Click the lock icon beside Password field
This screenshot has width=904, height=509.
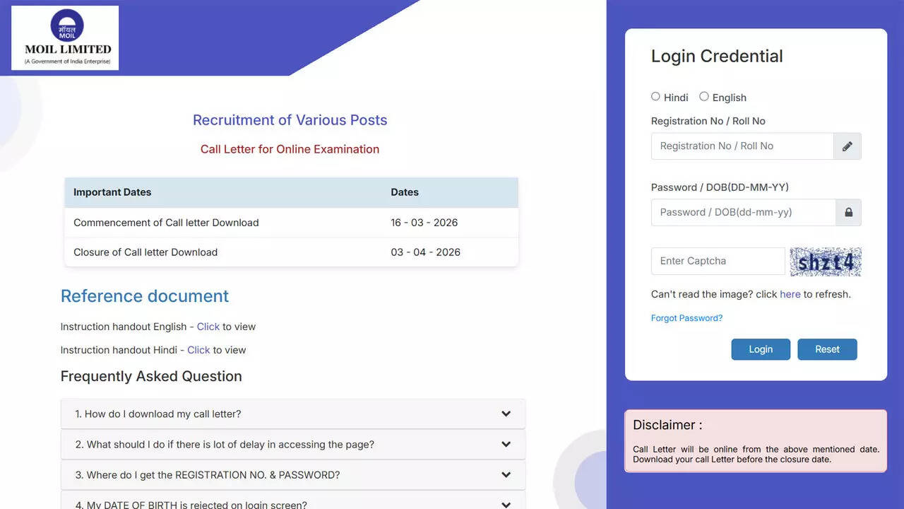point(848,213)
